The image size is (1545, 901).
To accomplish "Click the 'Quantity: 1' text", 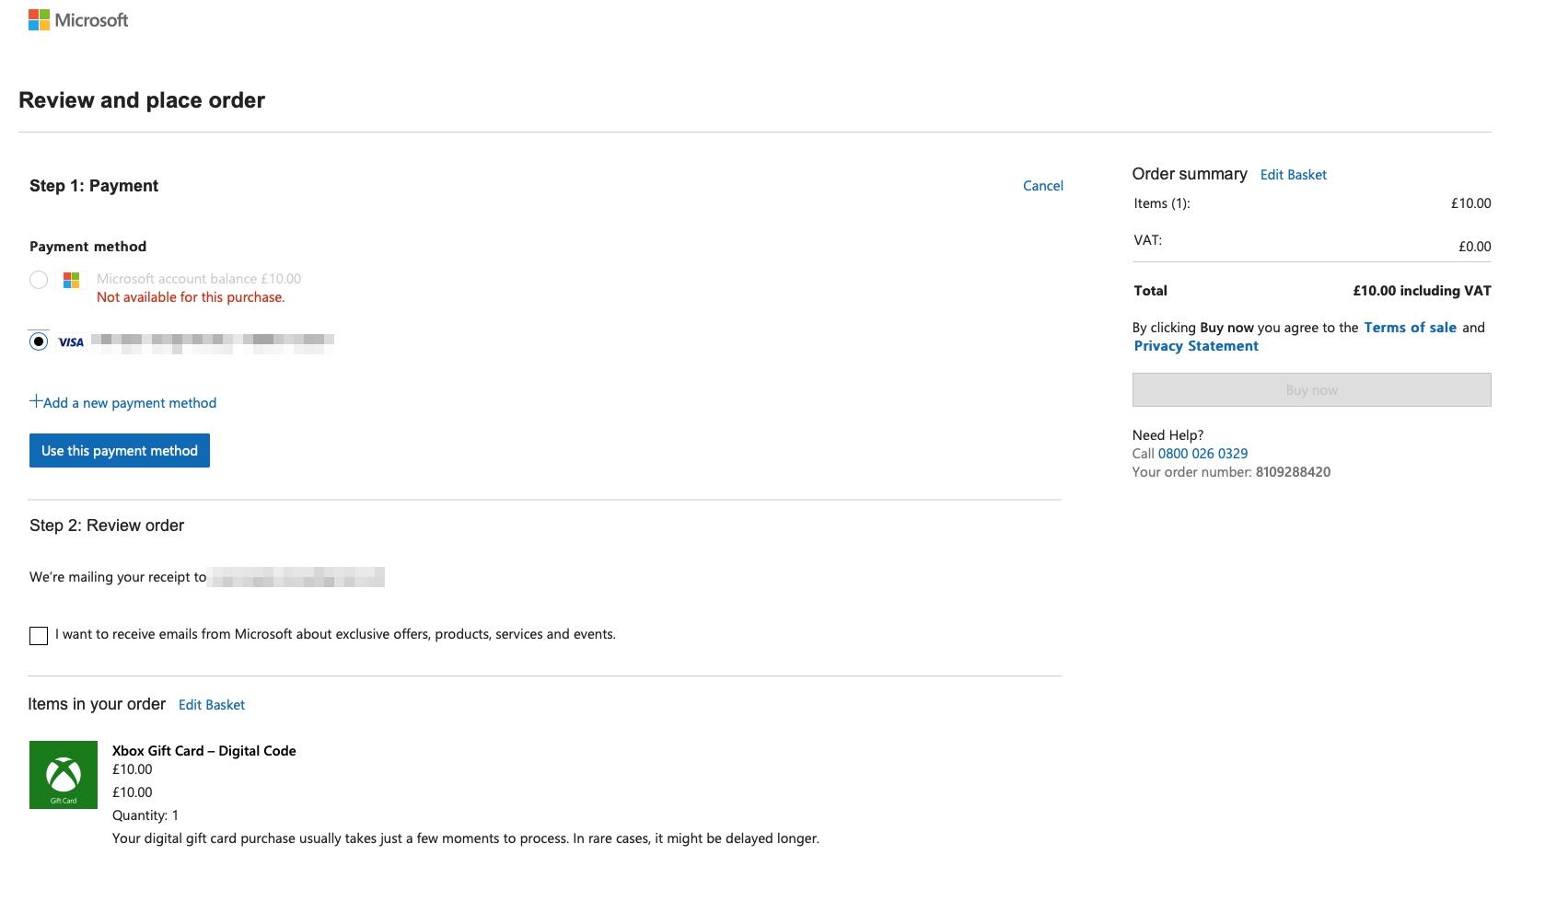I will (145, 815).
